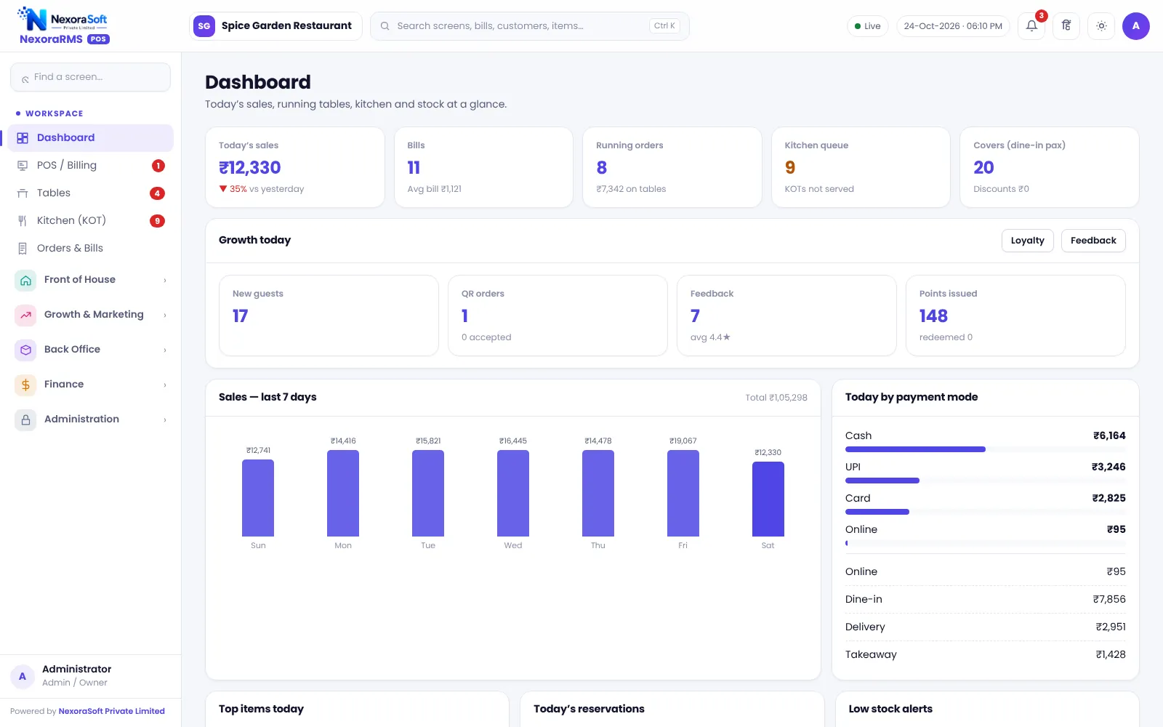
Task: Click the Back Office box icon
Action: coord(25,350)
